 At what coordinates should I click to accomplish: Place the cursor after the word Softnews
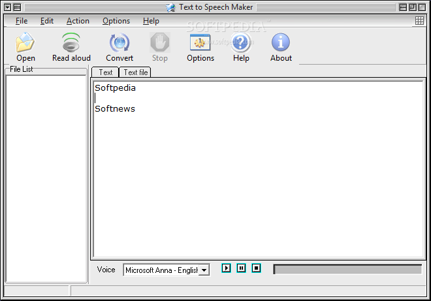point(136,109)
